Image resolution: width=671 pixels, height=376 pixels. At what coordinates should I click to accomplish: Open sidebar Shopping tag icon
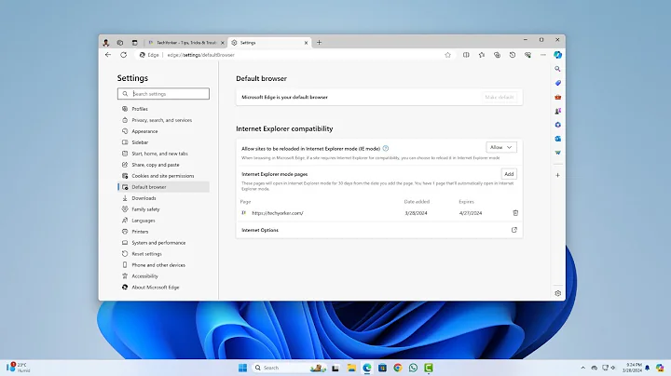pos(557,83)
